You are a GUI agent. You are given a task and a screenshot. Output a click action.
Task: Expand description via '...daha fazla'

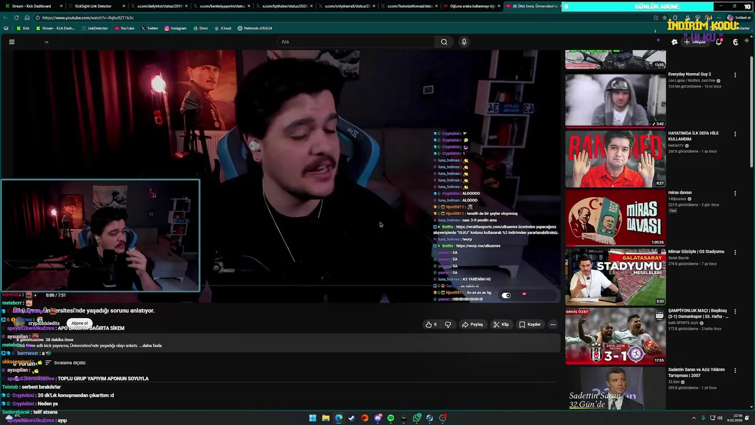pyautogui.click(x=150, y=345)
